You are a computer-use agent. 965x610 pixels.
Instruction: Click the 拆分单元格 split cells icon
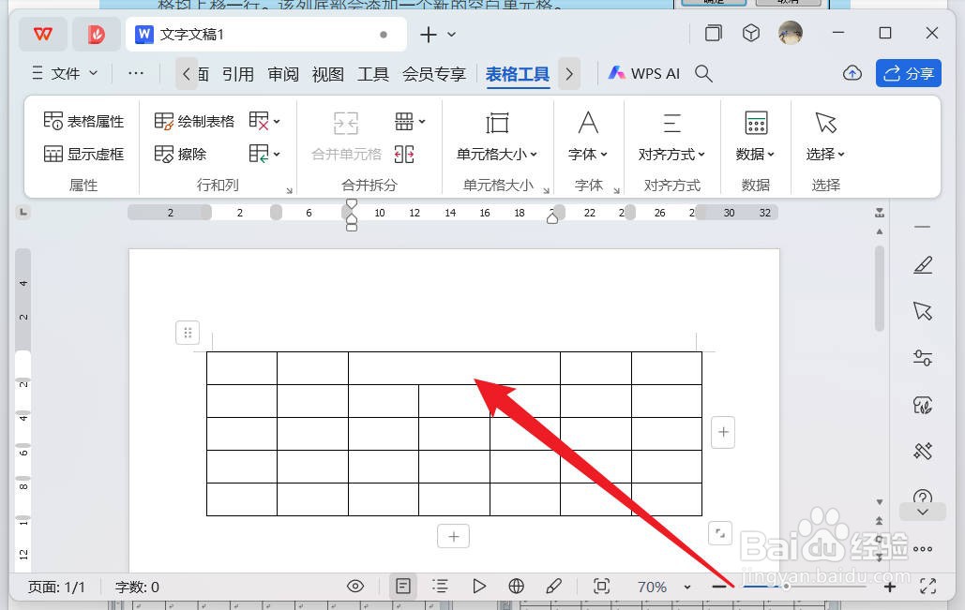click(x=404, y=154)
